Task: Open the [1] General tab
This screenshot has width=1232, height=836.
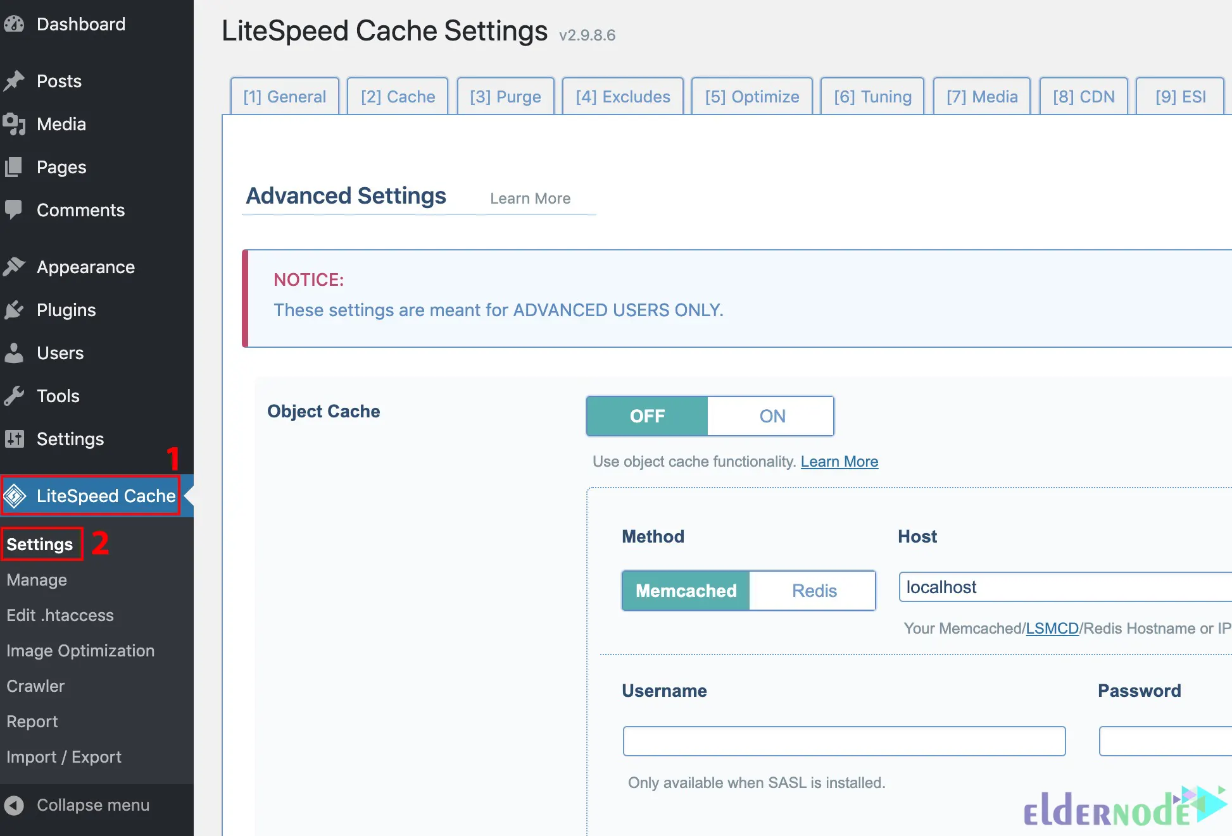Action: pos(285,97)
